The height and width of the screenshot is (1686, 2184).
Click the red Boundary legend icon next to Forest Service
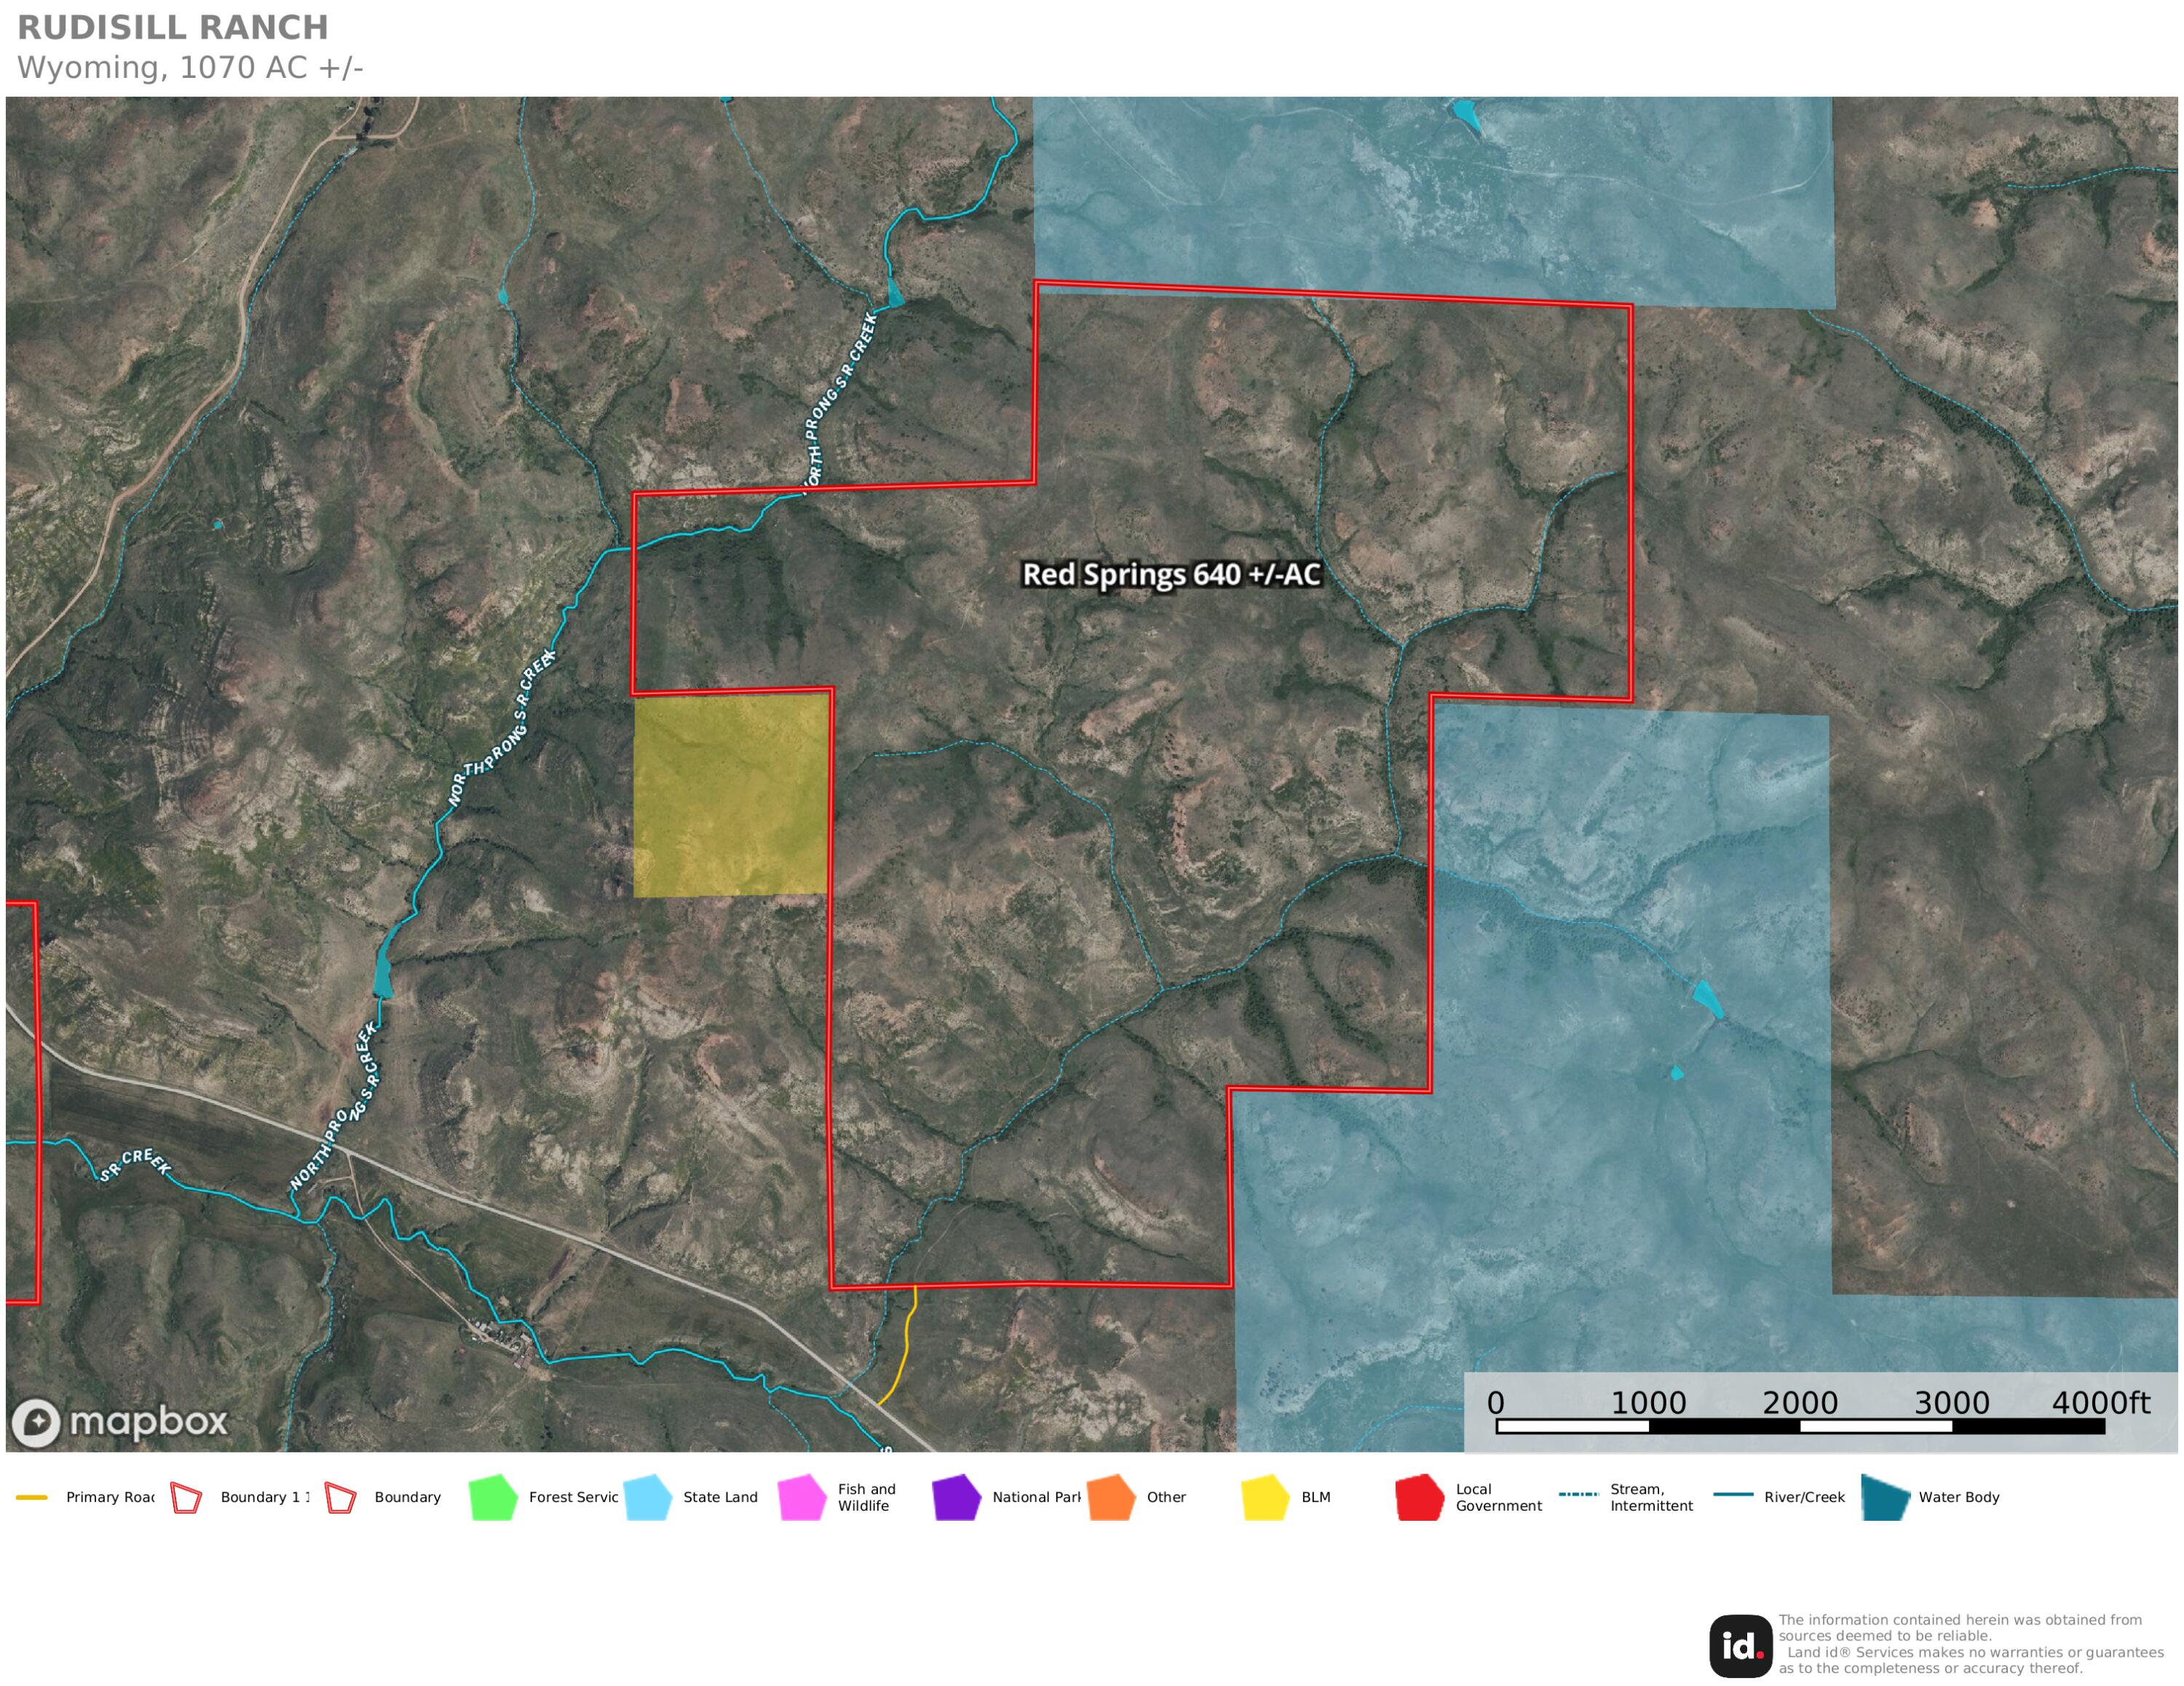pyautogui.click(x=340, y=1497)
